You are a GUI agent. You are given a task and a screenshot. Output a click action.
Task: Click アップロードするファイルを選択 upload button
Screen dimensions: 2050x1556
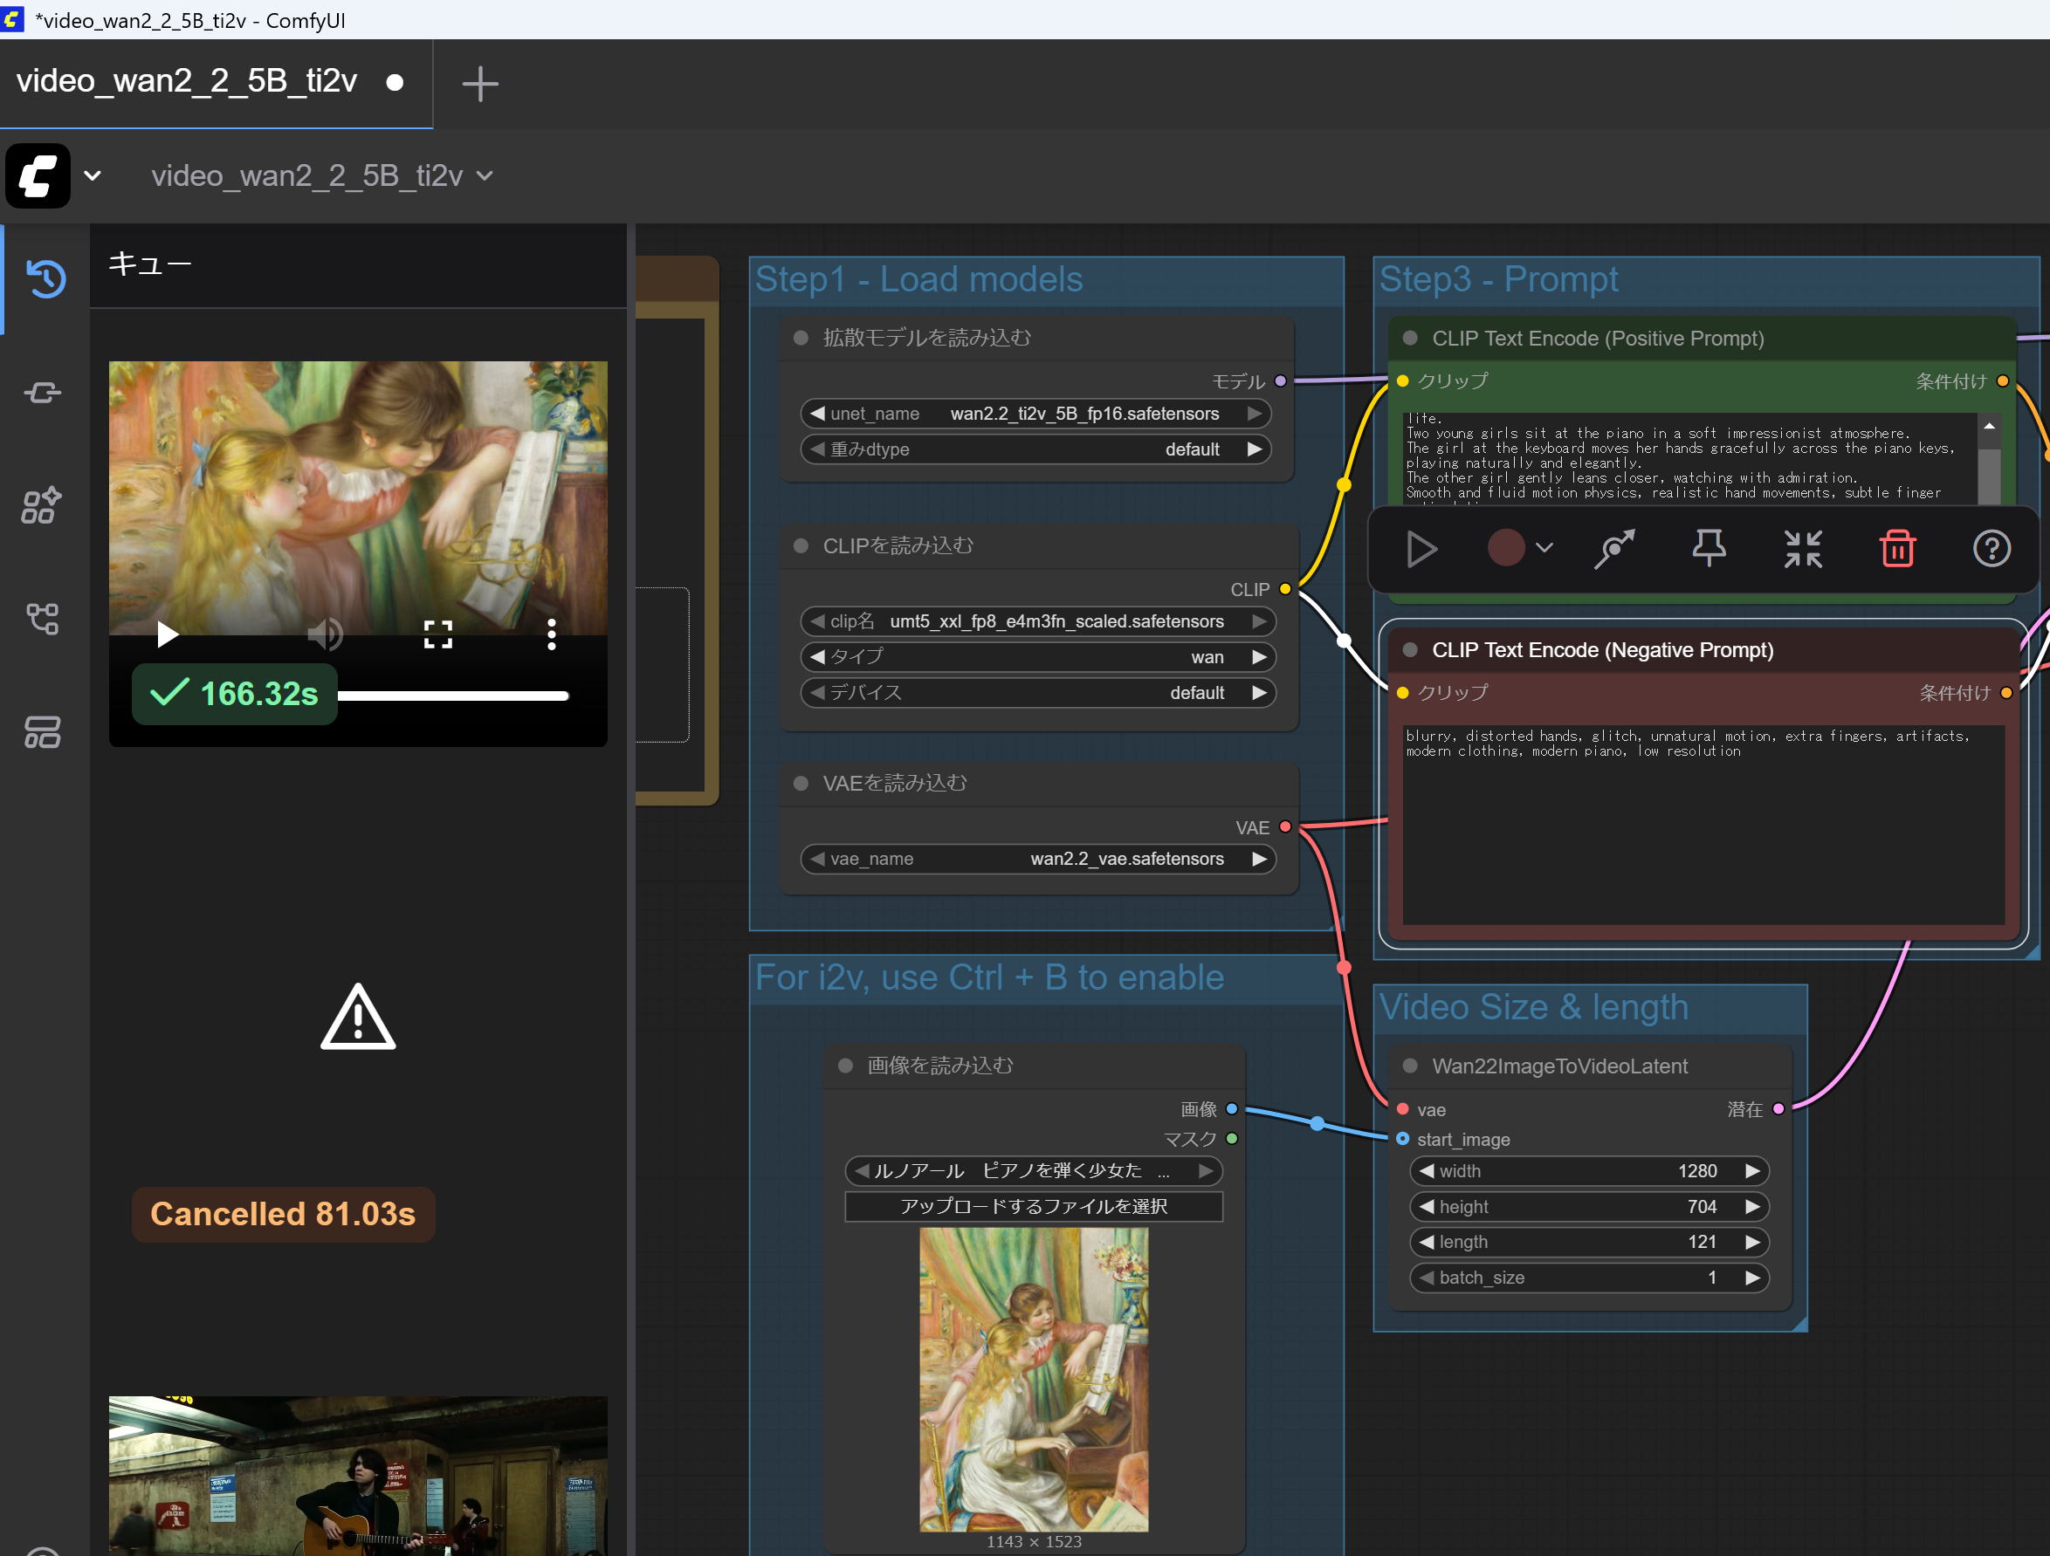point(1034,1206)
